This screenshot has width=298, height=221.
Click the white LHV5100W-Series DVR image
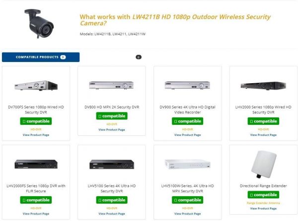click(x=187, y=164)
